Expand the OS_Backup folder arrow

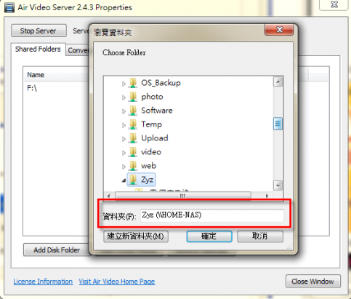point(124,84)
